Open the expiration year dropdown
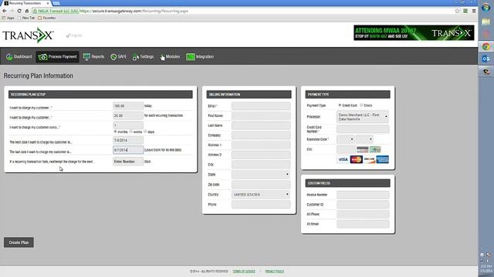This screenshot has height=277, width=494. (x=364, y=139)
